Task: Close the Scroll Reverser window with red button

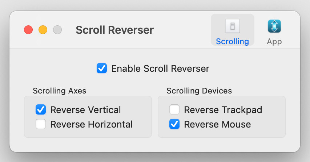Action: coord(28,30)
